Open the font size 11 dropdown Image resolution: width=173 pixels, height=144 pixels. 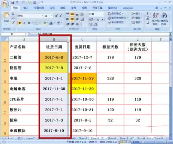[52, 16]
